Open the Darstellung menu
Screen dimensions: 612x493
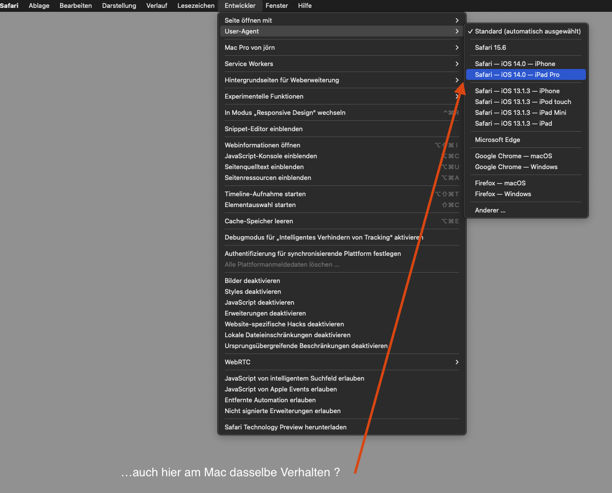(x=119, y=5)
